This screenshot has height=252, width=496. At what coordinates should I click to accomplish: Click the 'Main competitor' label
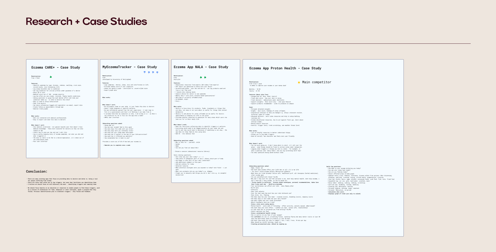[317, 82]
